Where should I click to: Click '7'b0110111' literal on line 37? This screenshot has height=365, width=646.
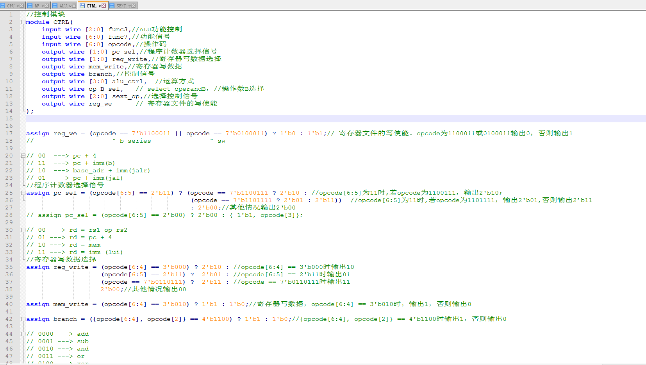click(x=163, y=282)
